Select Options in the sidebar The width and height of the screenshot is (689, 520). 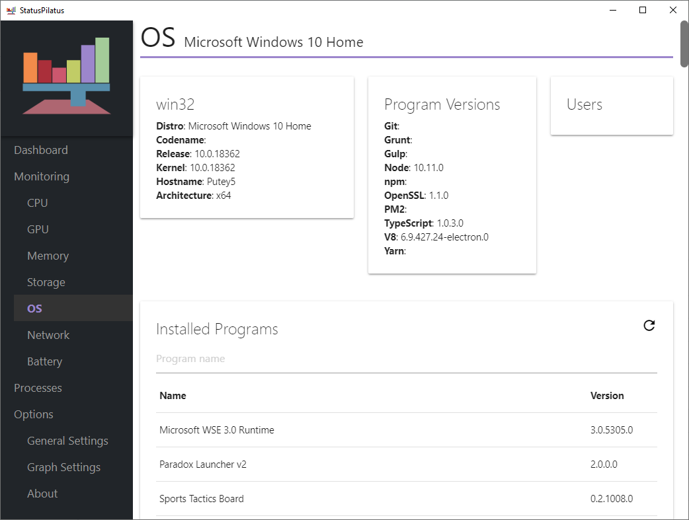[34, 414]
